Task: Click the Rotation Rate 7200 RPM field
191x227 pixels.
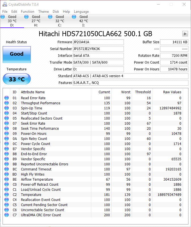Action: tap(174, 56)
